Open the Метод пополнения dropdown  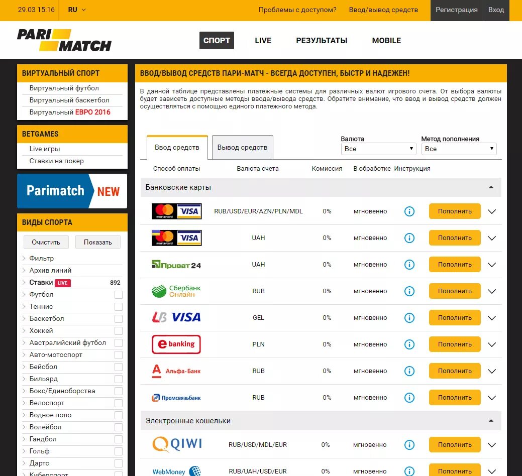click(x=459, y=149)
